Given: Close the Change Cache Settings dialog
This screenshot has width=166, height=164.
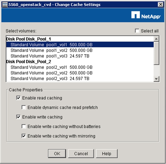Looking at the screenshot, I should [x=160, y=4].
